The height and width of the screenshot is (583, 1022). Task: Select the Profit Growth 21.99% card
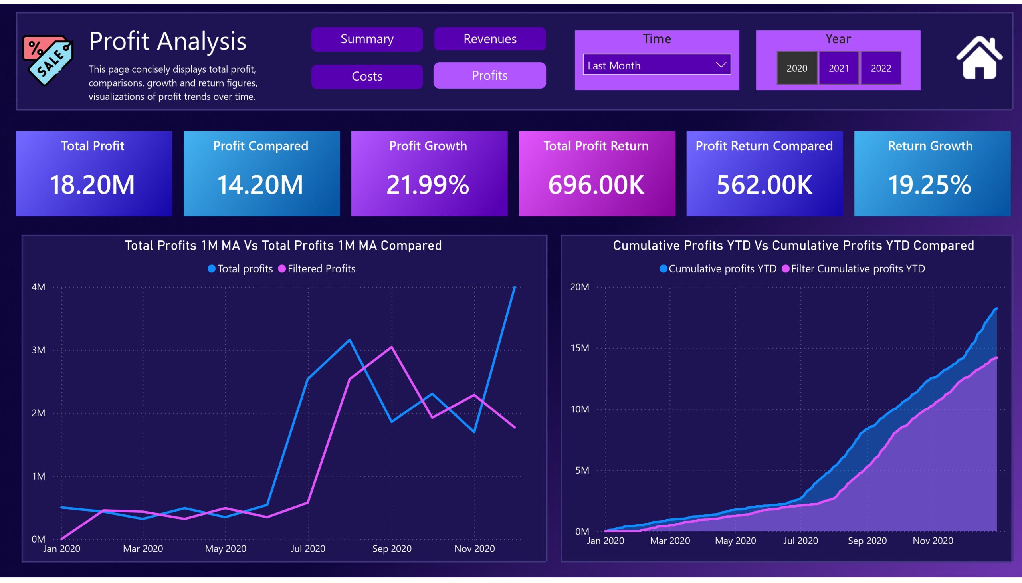[x=429, y=173]
